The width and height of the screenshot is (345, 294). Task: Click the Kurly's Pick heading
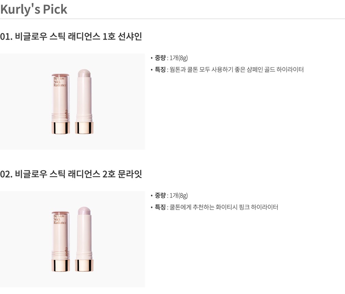point(34,9)
